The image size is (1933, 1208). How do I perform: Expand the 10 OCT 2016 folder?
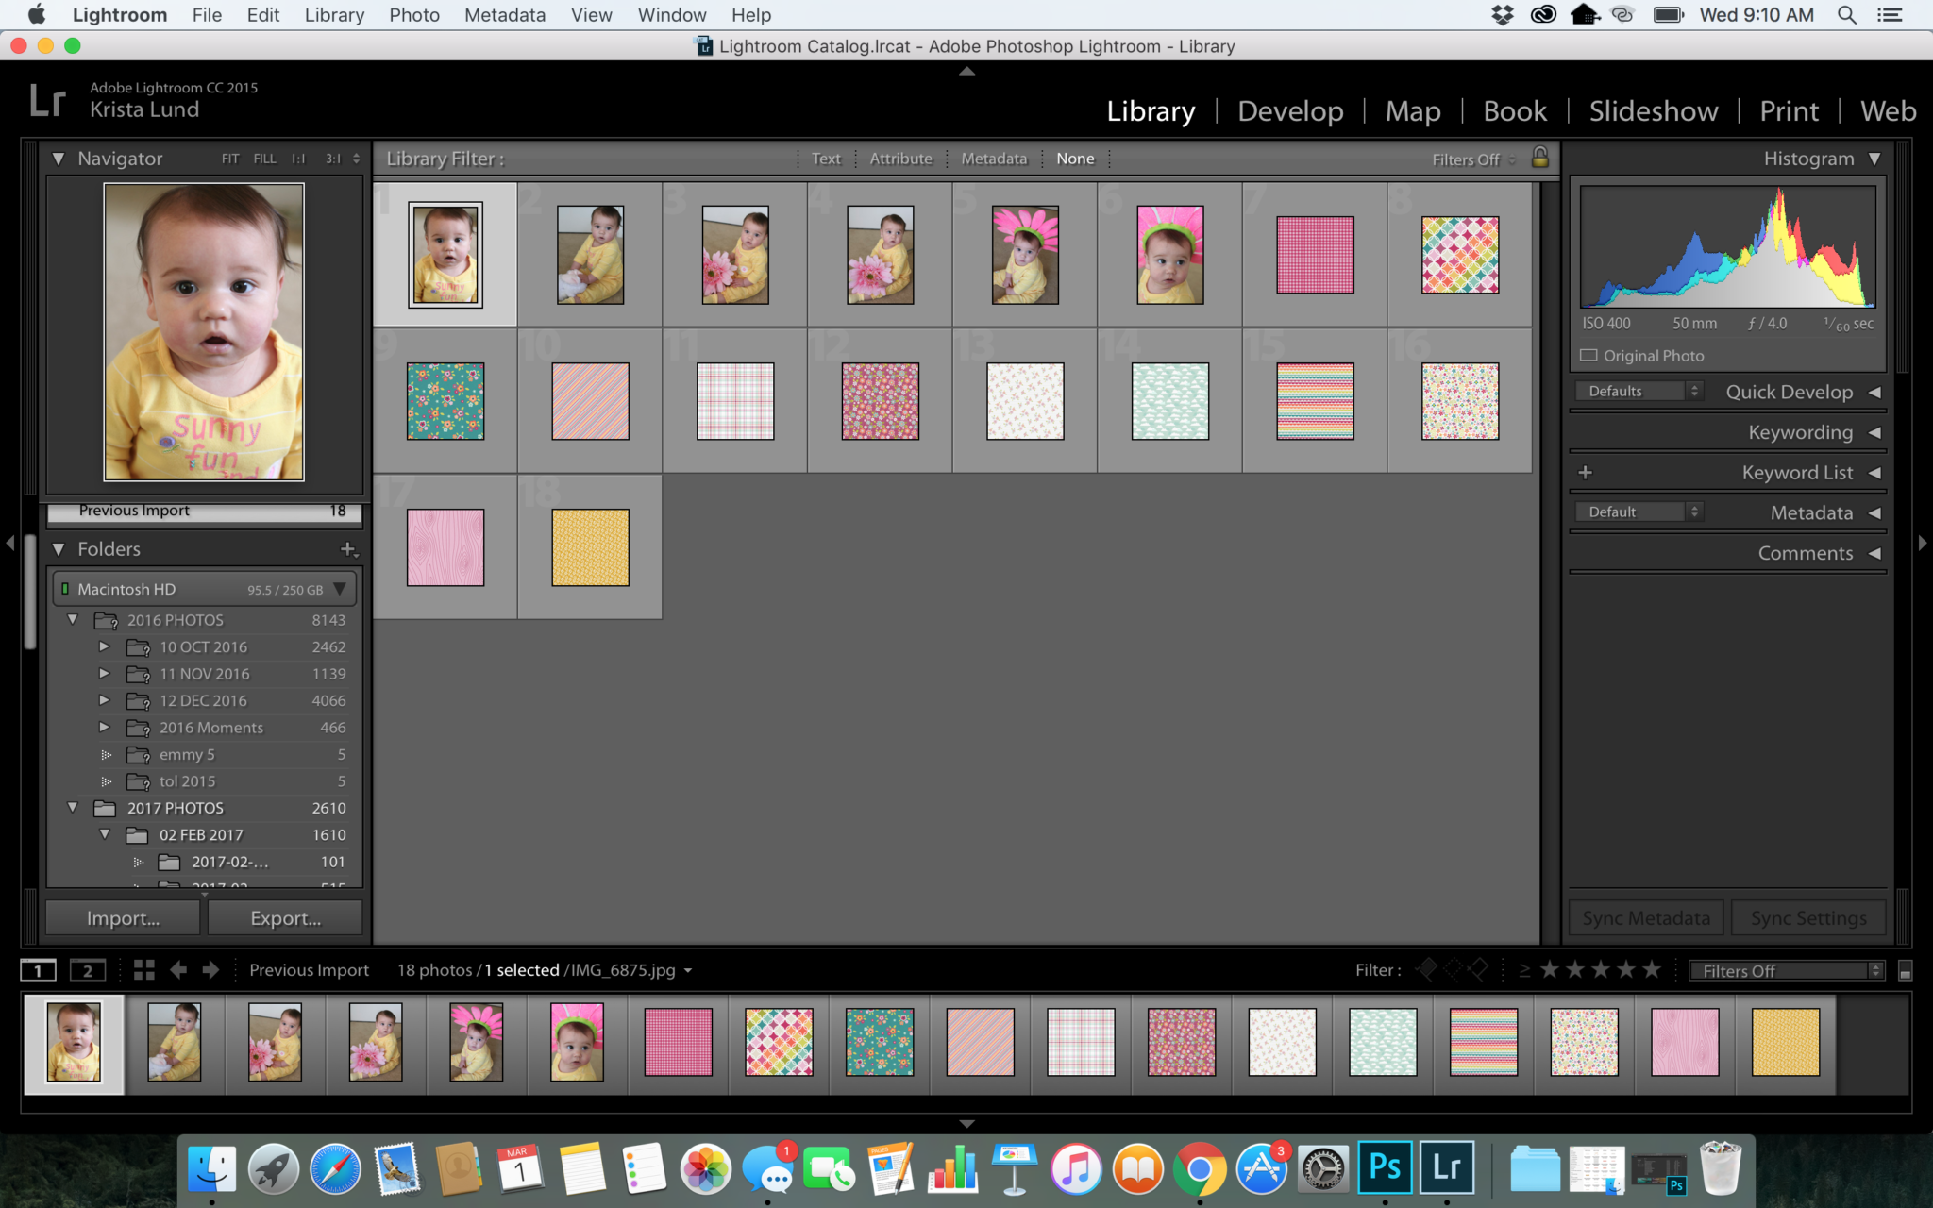[105, 646]
